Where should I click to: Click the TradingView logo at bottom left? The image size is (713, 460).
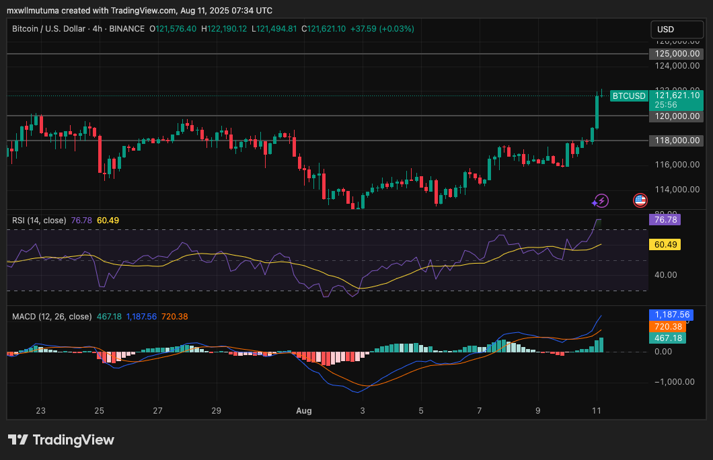click(x=61, y=440)
